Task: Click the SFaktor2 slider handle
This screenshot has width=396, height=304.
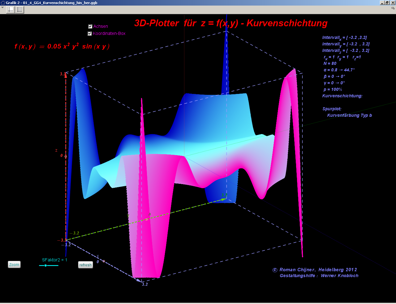Action: (x=45, y=266)
